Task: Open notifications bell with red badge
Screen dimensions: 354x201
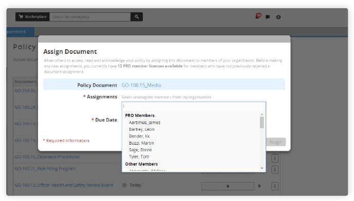Action: [258, 16]
